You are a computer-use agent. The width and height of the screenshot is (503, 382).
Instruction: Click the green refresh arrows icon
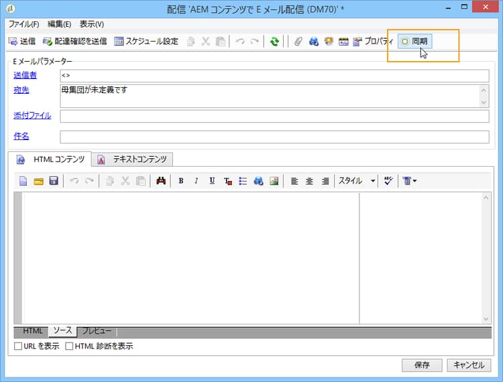(x=274, y=42)
